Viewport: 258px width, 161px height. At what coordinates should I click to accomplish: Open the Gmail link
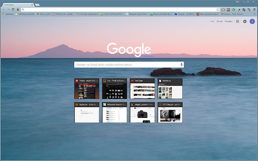(219, 21)
